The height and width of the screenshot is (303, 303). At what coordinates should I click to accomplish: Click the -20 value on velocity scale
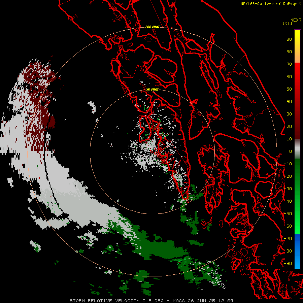coord(288,176)
